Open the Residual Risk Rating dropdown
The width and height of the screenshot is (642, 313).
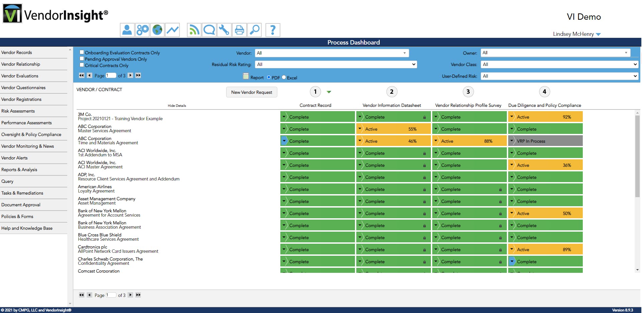336,64
